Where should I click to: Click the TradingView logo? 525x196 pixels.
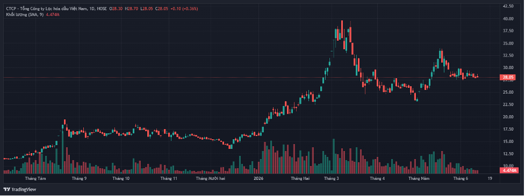pyautogui.click(x=7, y=190)
